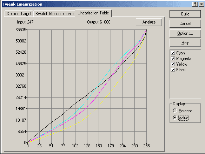
Task: Toggle the Magenta channel checkbox
Action: pyautogui.click(x=173, y=58)
